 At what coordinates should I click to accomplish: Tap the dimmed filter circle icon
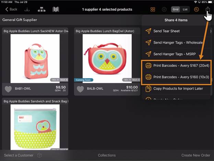(164, 9)
